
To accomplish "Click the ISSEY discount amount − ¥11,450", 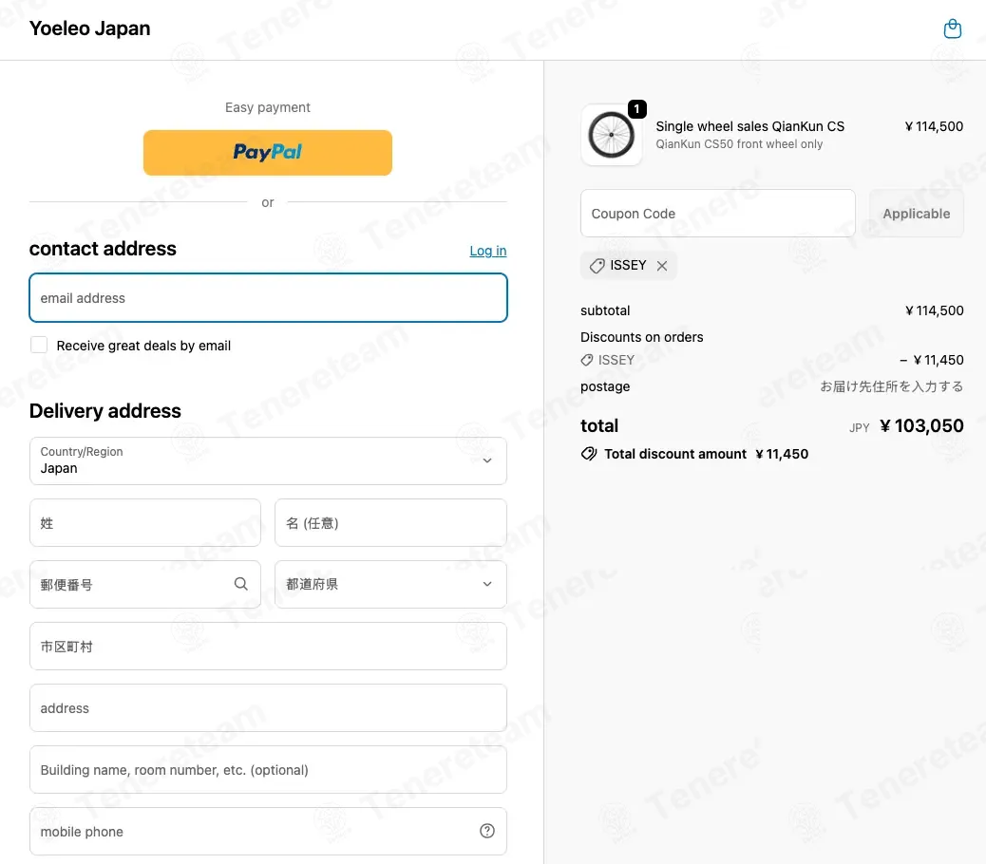I will [931, 360].
